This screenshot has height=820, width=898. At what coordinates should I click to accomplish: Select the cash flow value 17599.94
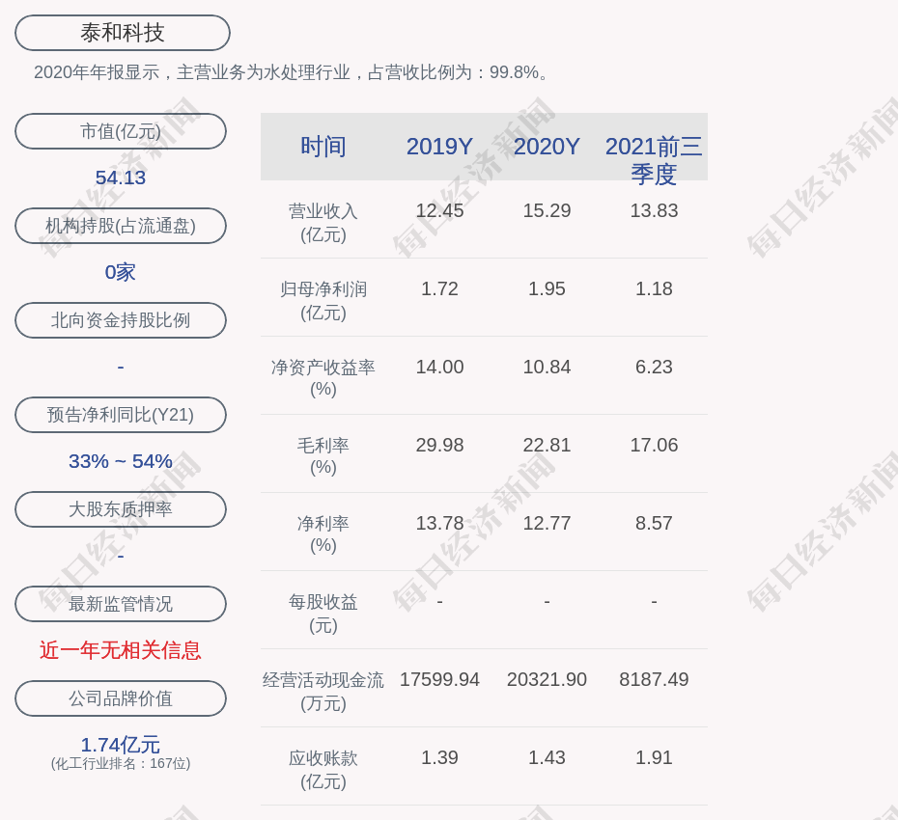point(439,679)
